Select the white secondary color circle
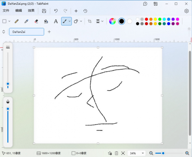This screenshot has width=192, height=157. [130, 21]
